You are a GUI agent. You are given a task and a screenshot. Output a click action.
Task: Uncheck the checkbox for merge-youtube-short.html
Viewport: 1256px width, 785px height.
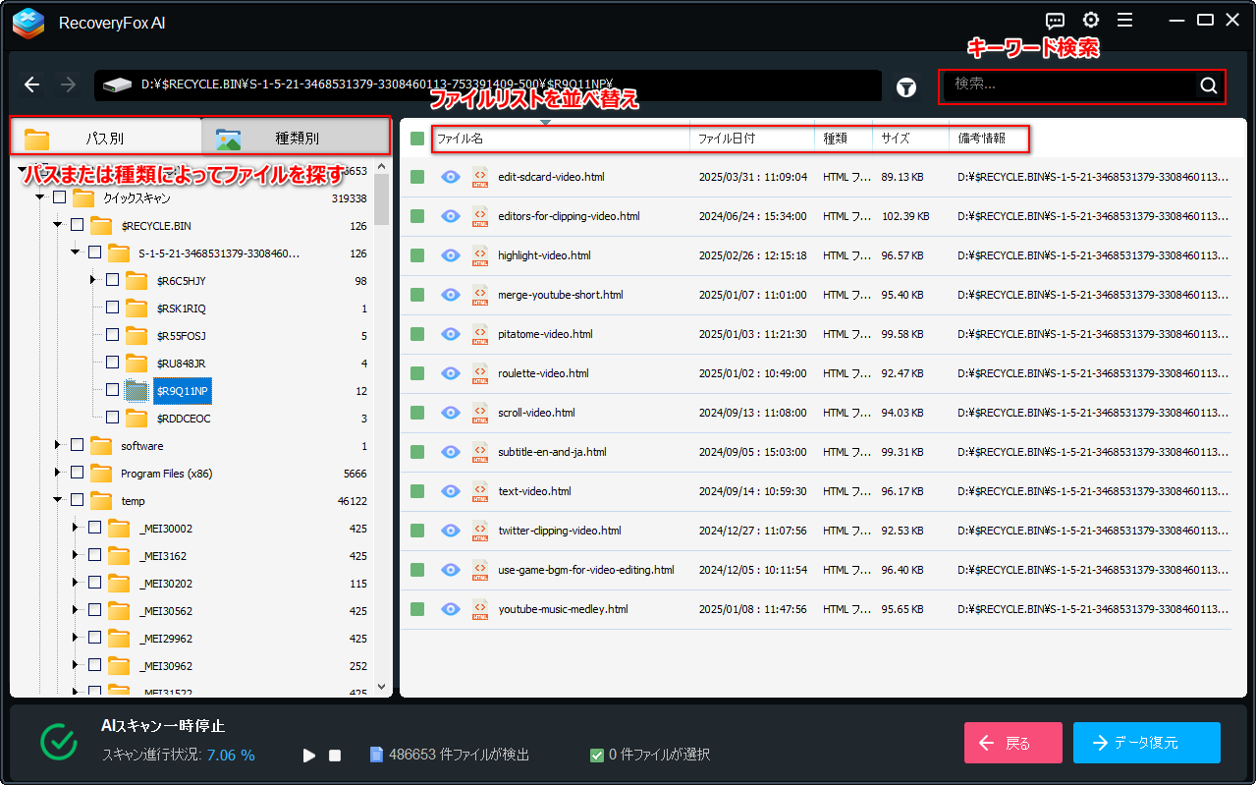417,295
